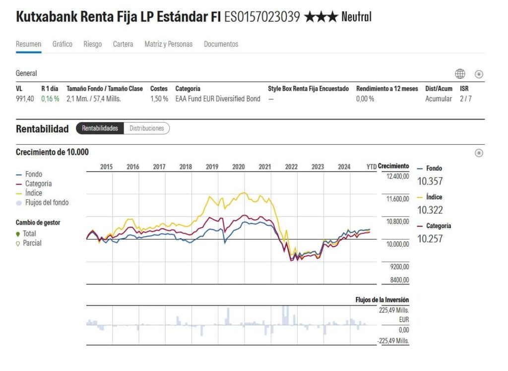This screenshot has width=508, height=371.
Task: Go to the Cartera tab
Action: tap(123, 44)
